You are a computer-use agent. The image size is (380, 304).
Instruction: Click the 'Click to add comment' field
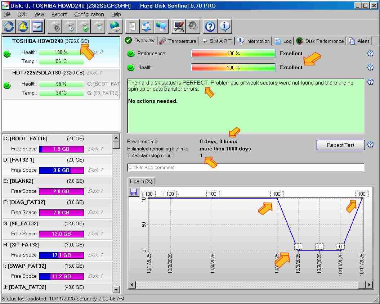pos(246,168)
